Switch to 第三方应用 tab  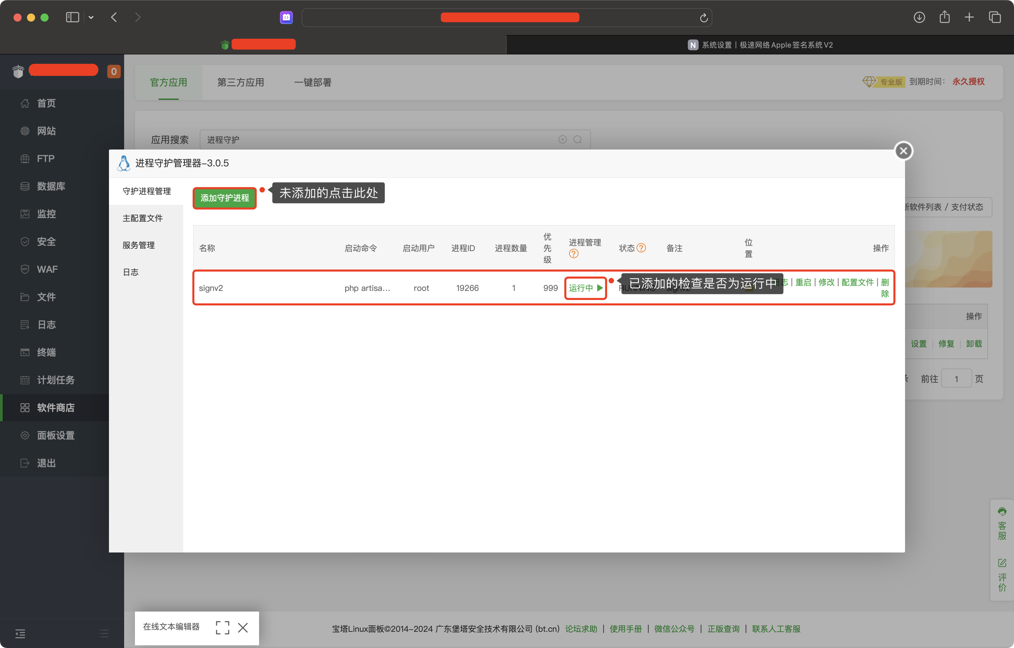tap(241, 82)
